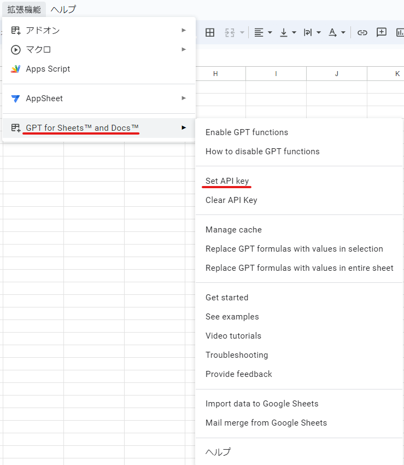The width and height of the screenshot is (404, 465).
Task: Expand the GPT for Sheets submenu arrow
Action: click(x=184, y=127)
